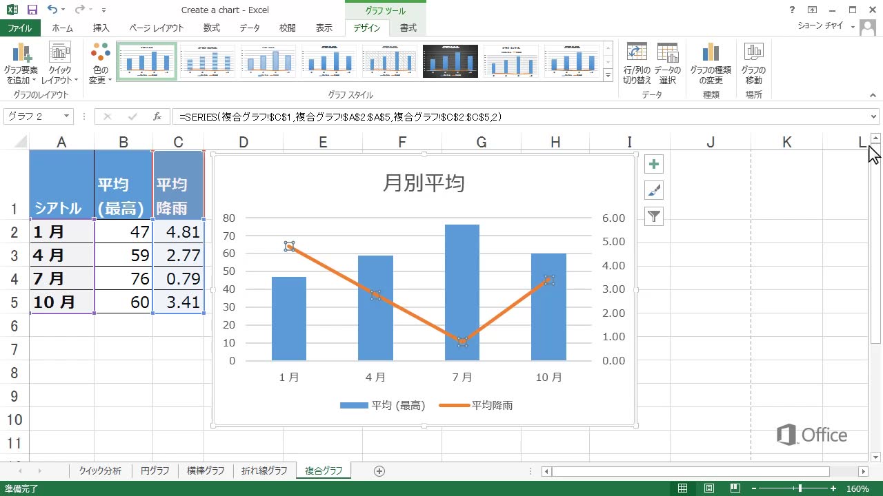Viewport: 883px width, 496px height.
Task: Switch to Page Layout view in status bar
Action: 709,488
